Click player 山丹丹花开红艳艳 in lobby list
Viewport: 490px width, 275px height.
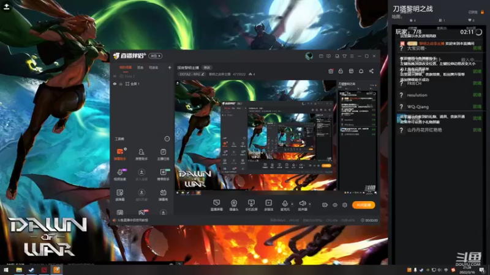tap(424, 130)
